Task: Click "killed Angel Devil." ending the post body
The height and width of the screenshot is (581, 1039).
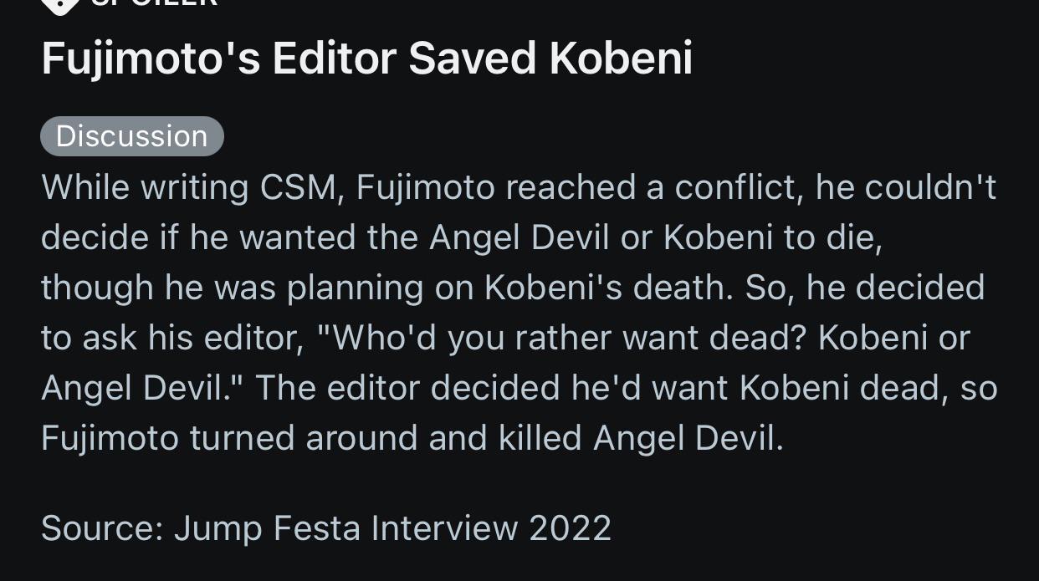Action: (641, 438)
